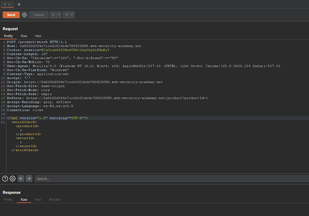Add a new Repeater tab

(19, 4)
